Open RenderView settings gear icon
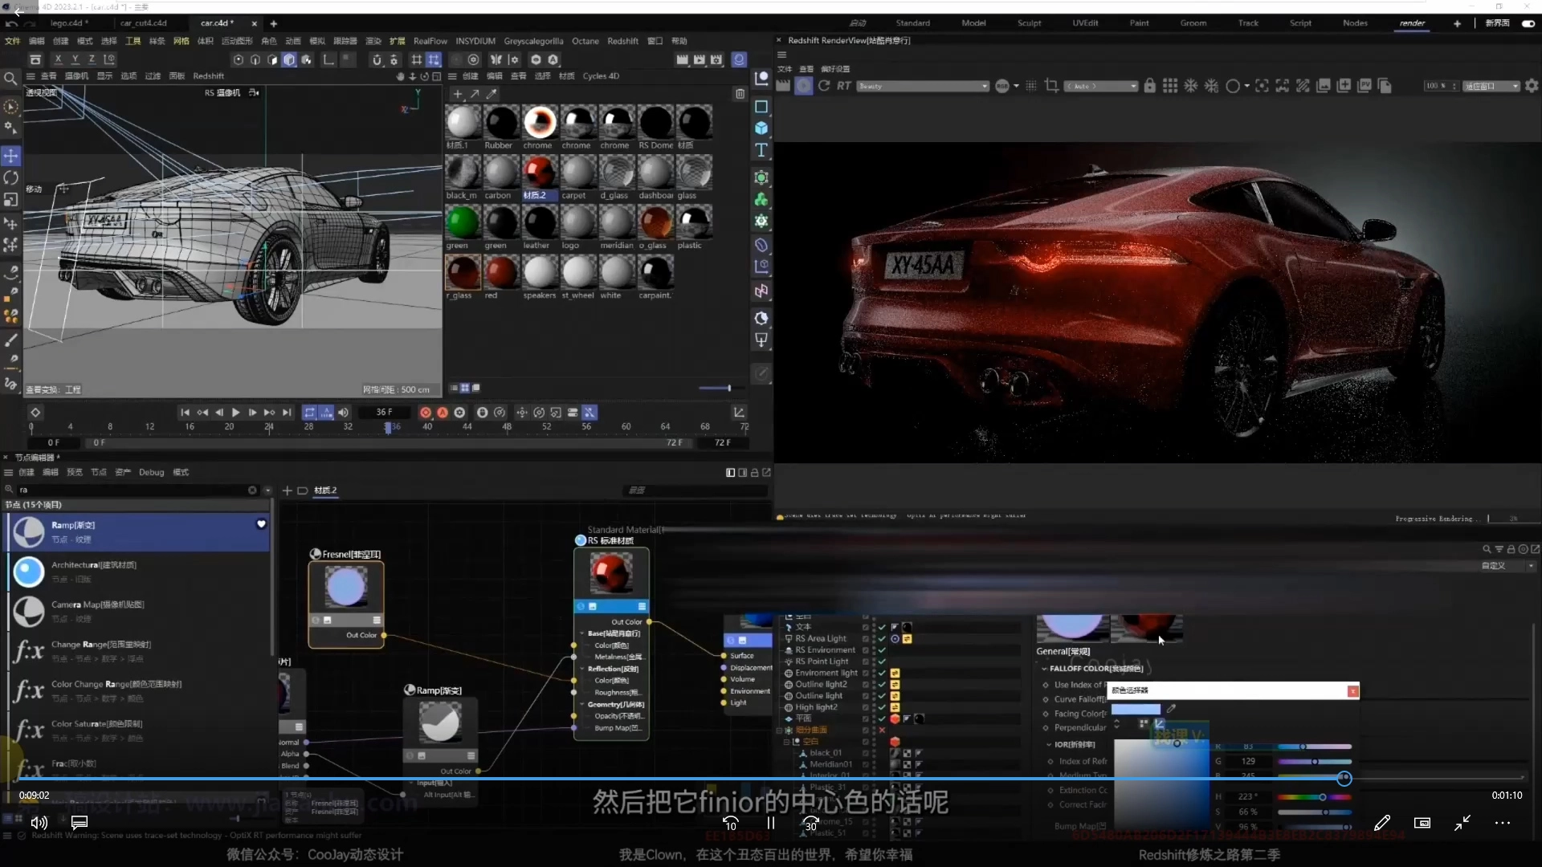Image resolution: width=1542 pixels, height=867 pixels. 1532,86
